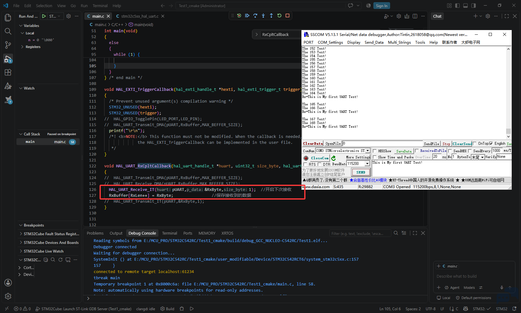
Task: Click Step Out in the debug toolbar
Action: click(271, 15)
